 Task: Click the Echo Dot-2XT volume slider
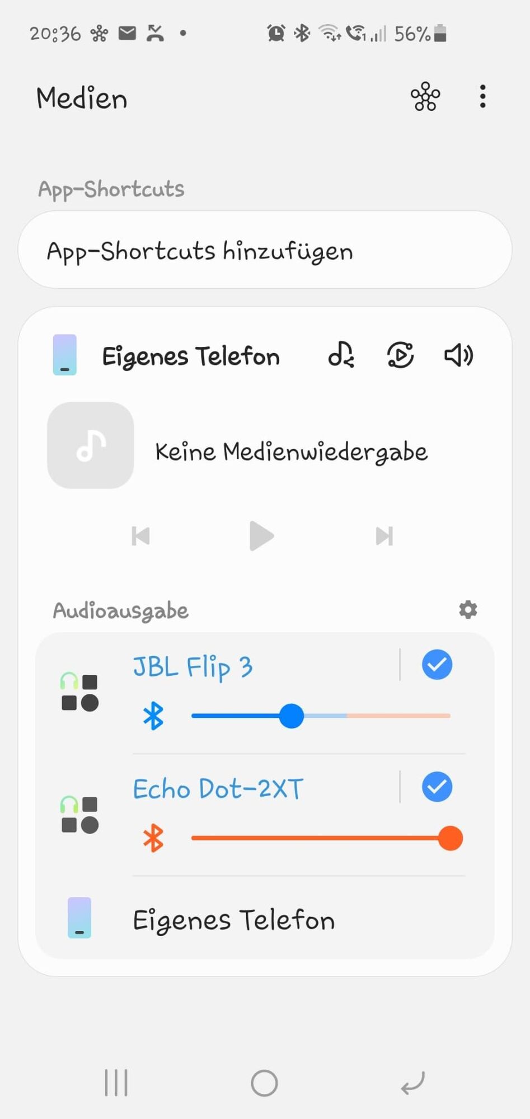point(327,838)
